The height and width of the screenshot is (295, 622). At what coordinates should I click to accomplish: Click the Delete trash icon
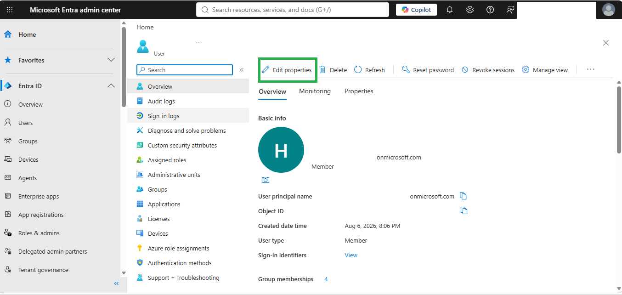[322, 70]
